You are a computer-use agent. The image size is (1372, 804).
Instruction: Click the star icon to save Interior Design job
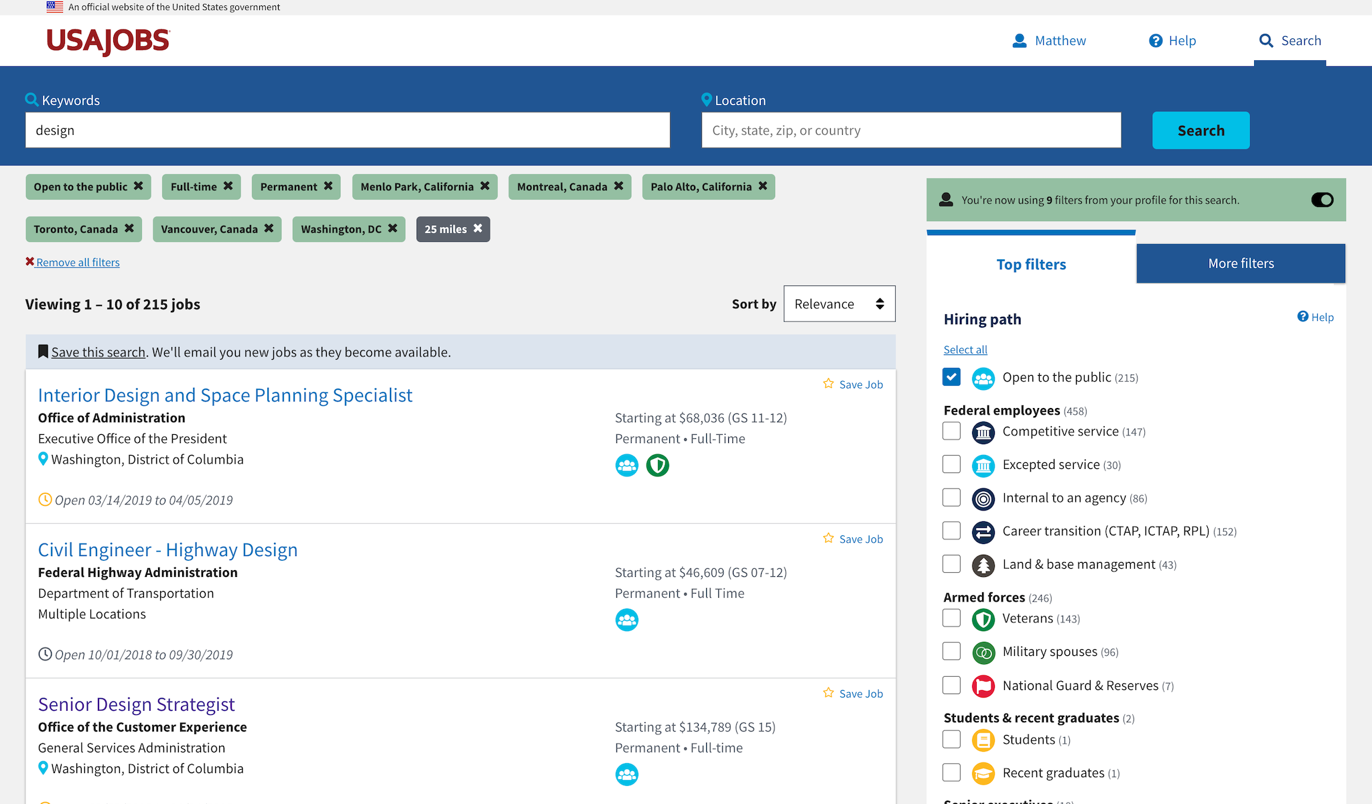(x=829, y=384)
